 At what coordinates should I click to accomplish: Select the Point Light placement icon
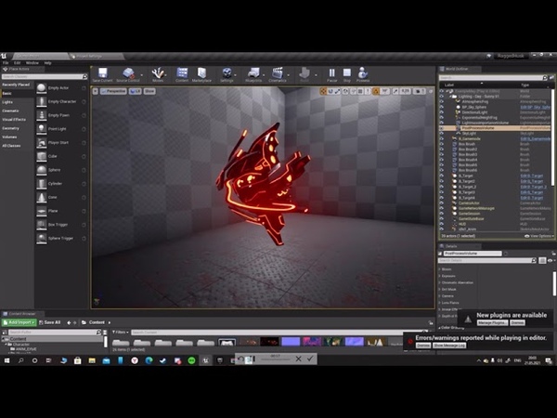click(x=42, y=129)
